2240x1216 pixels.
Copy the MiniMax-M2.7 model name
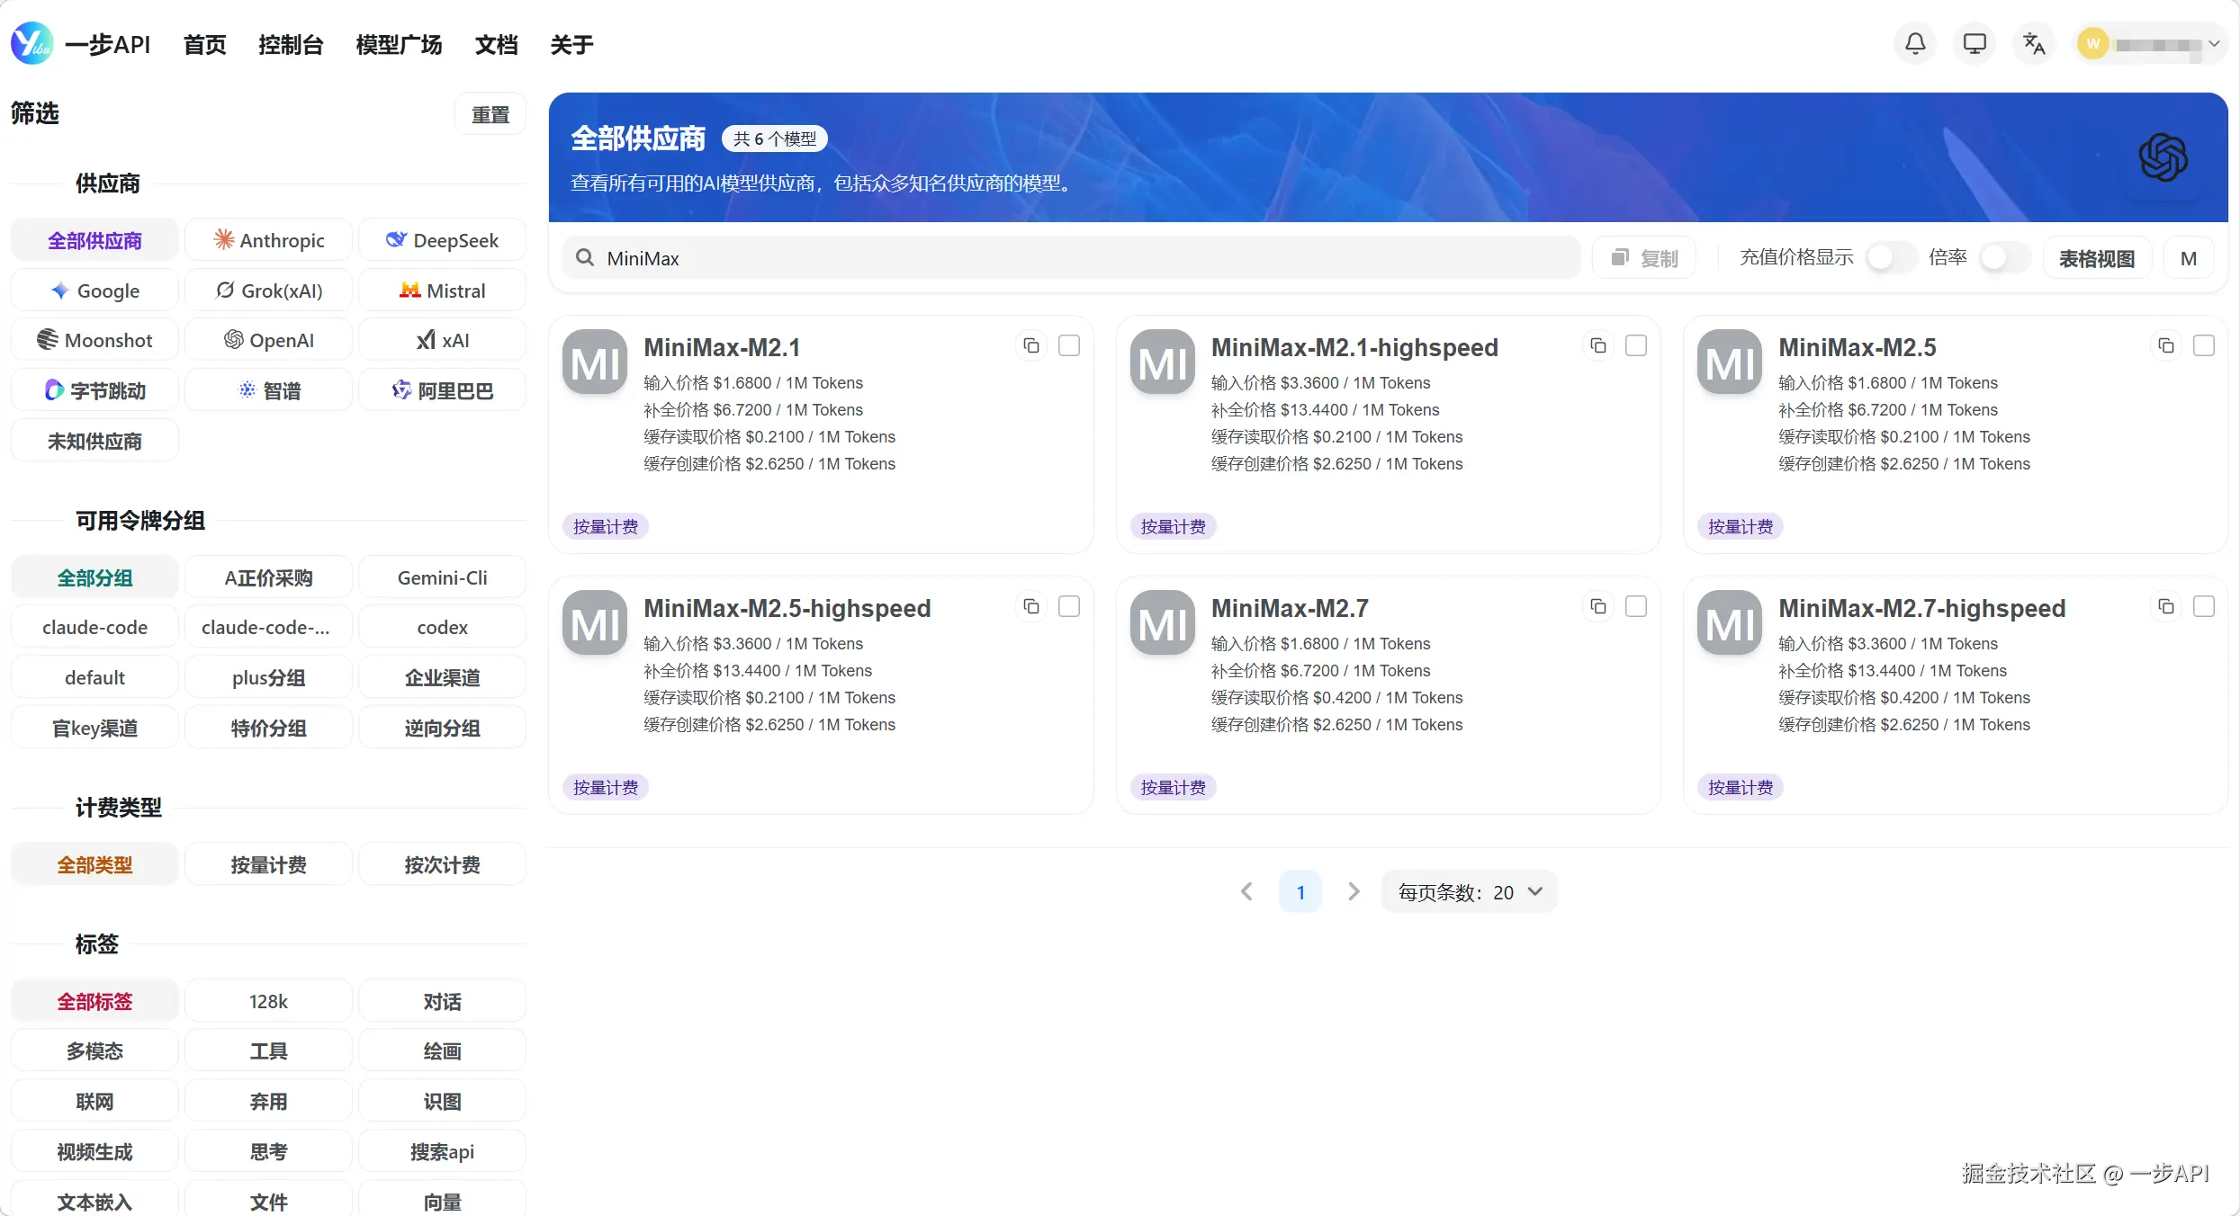coord(1598,607)
